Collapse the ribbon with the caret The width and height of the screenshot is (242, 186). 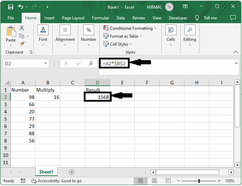(235, 52)
